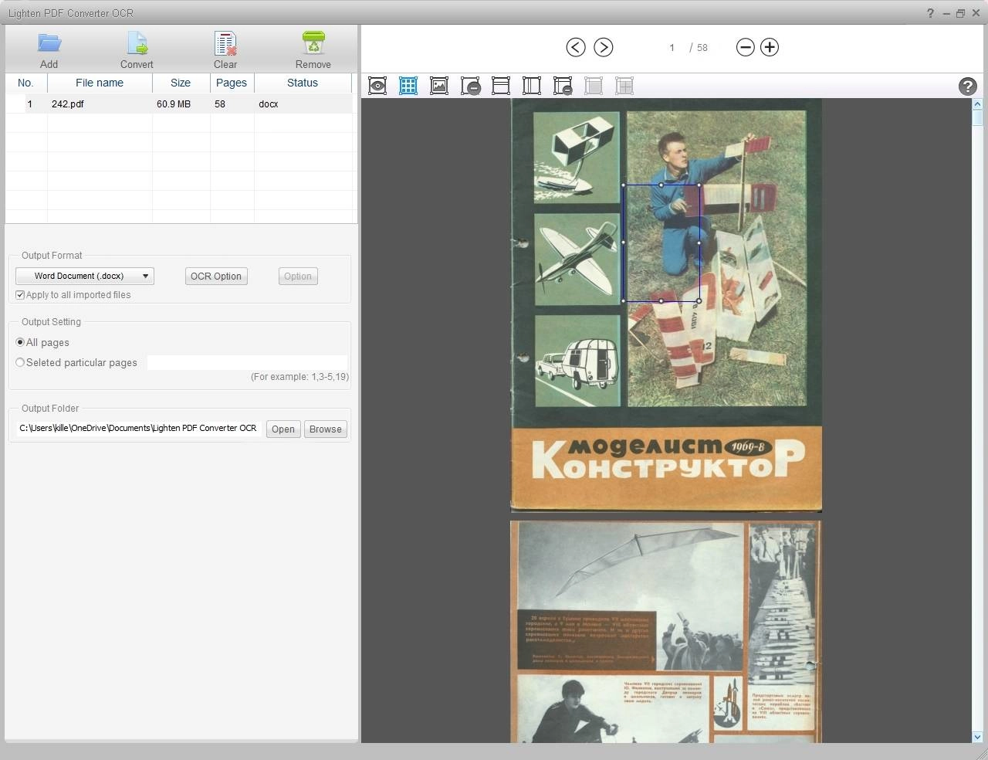
Task: Zoom out with the minus circle
Action: point(745,47)
